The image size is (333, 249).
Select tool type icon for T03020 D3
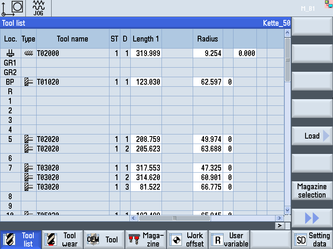(x=29, y=187)
